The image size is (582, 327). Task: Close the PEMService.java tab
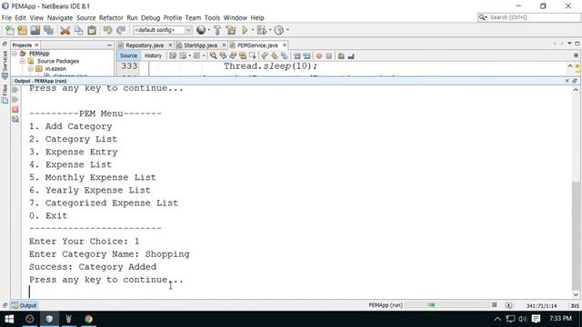pyautogui.click(x=285, y=45)
